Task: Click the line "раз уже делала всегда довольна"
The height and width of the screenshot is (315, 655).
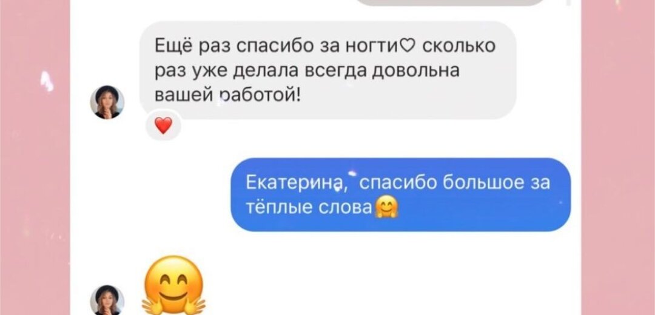Action: point(307,71)
